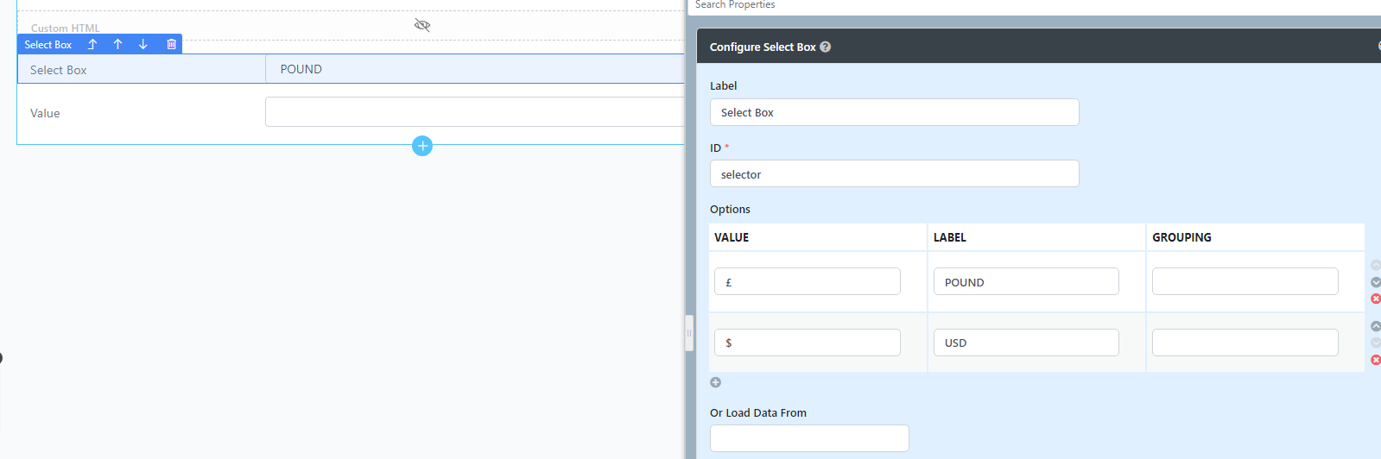
Task: Add new element with blue plus button
Action: (422, 146)
